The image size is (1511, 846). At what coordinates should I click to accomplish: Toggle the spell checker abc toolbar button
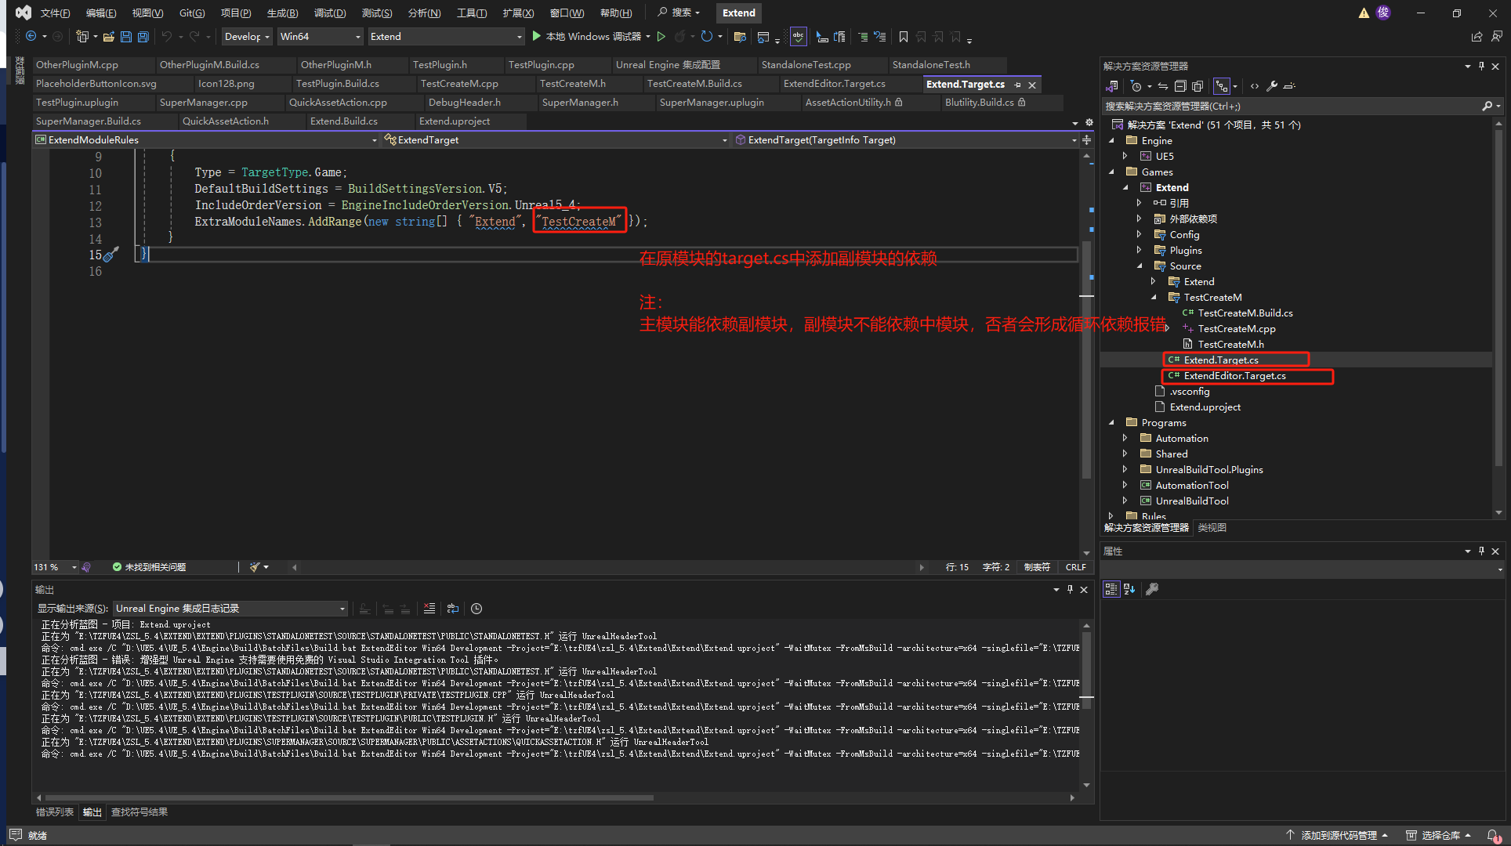tap(798, 37)
